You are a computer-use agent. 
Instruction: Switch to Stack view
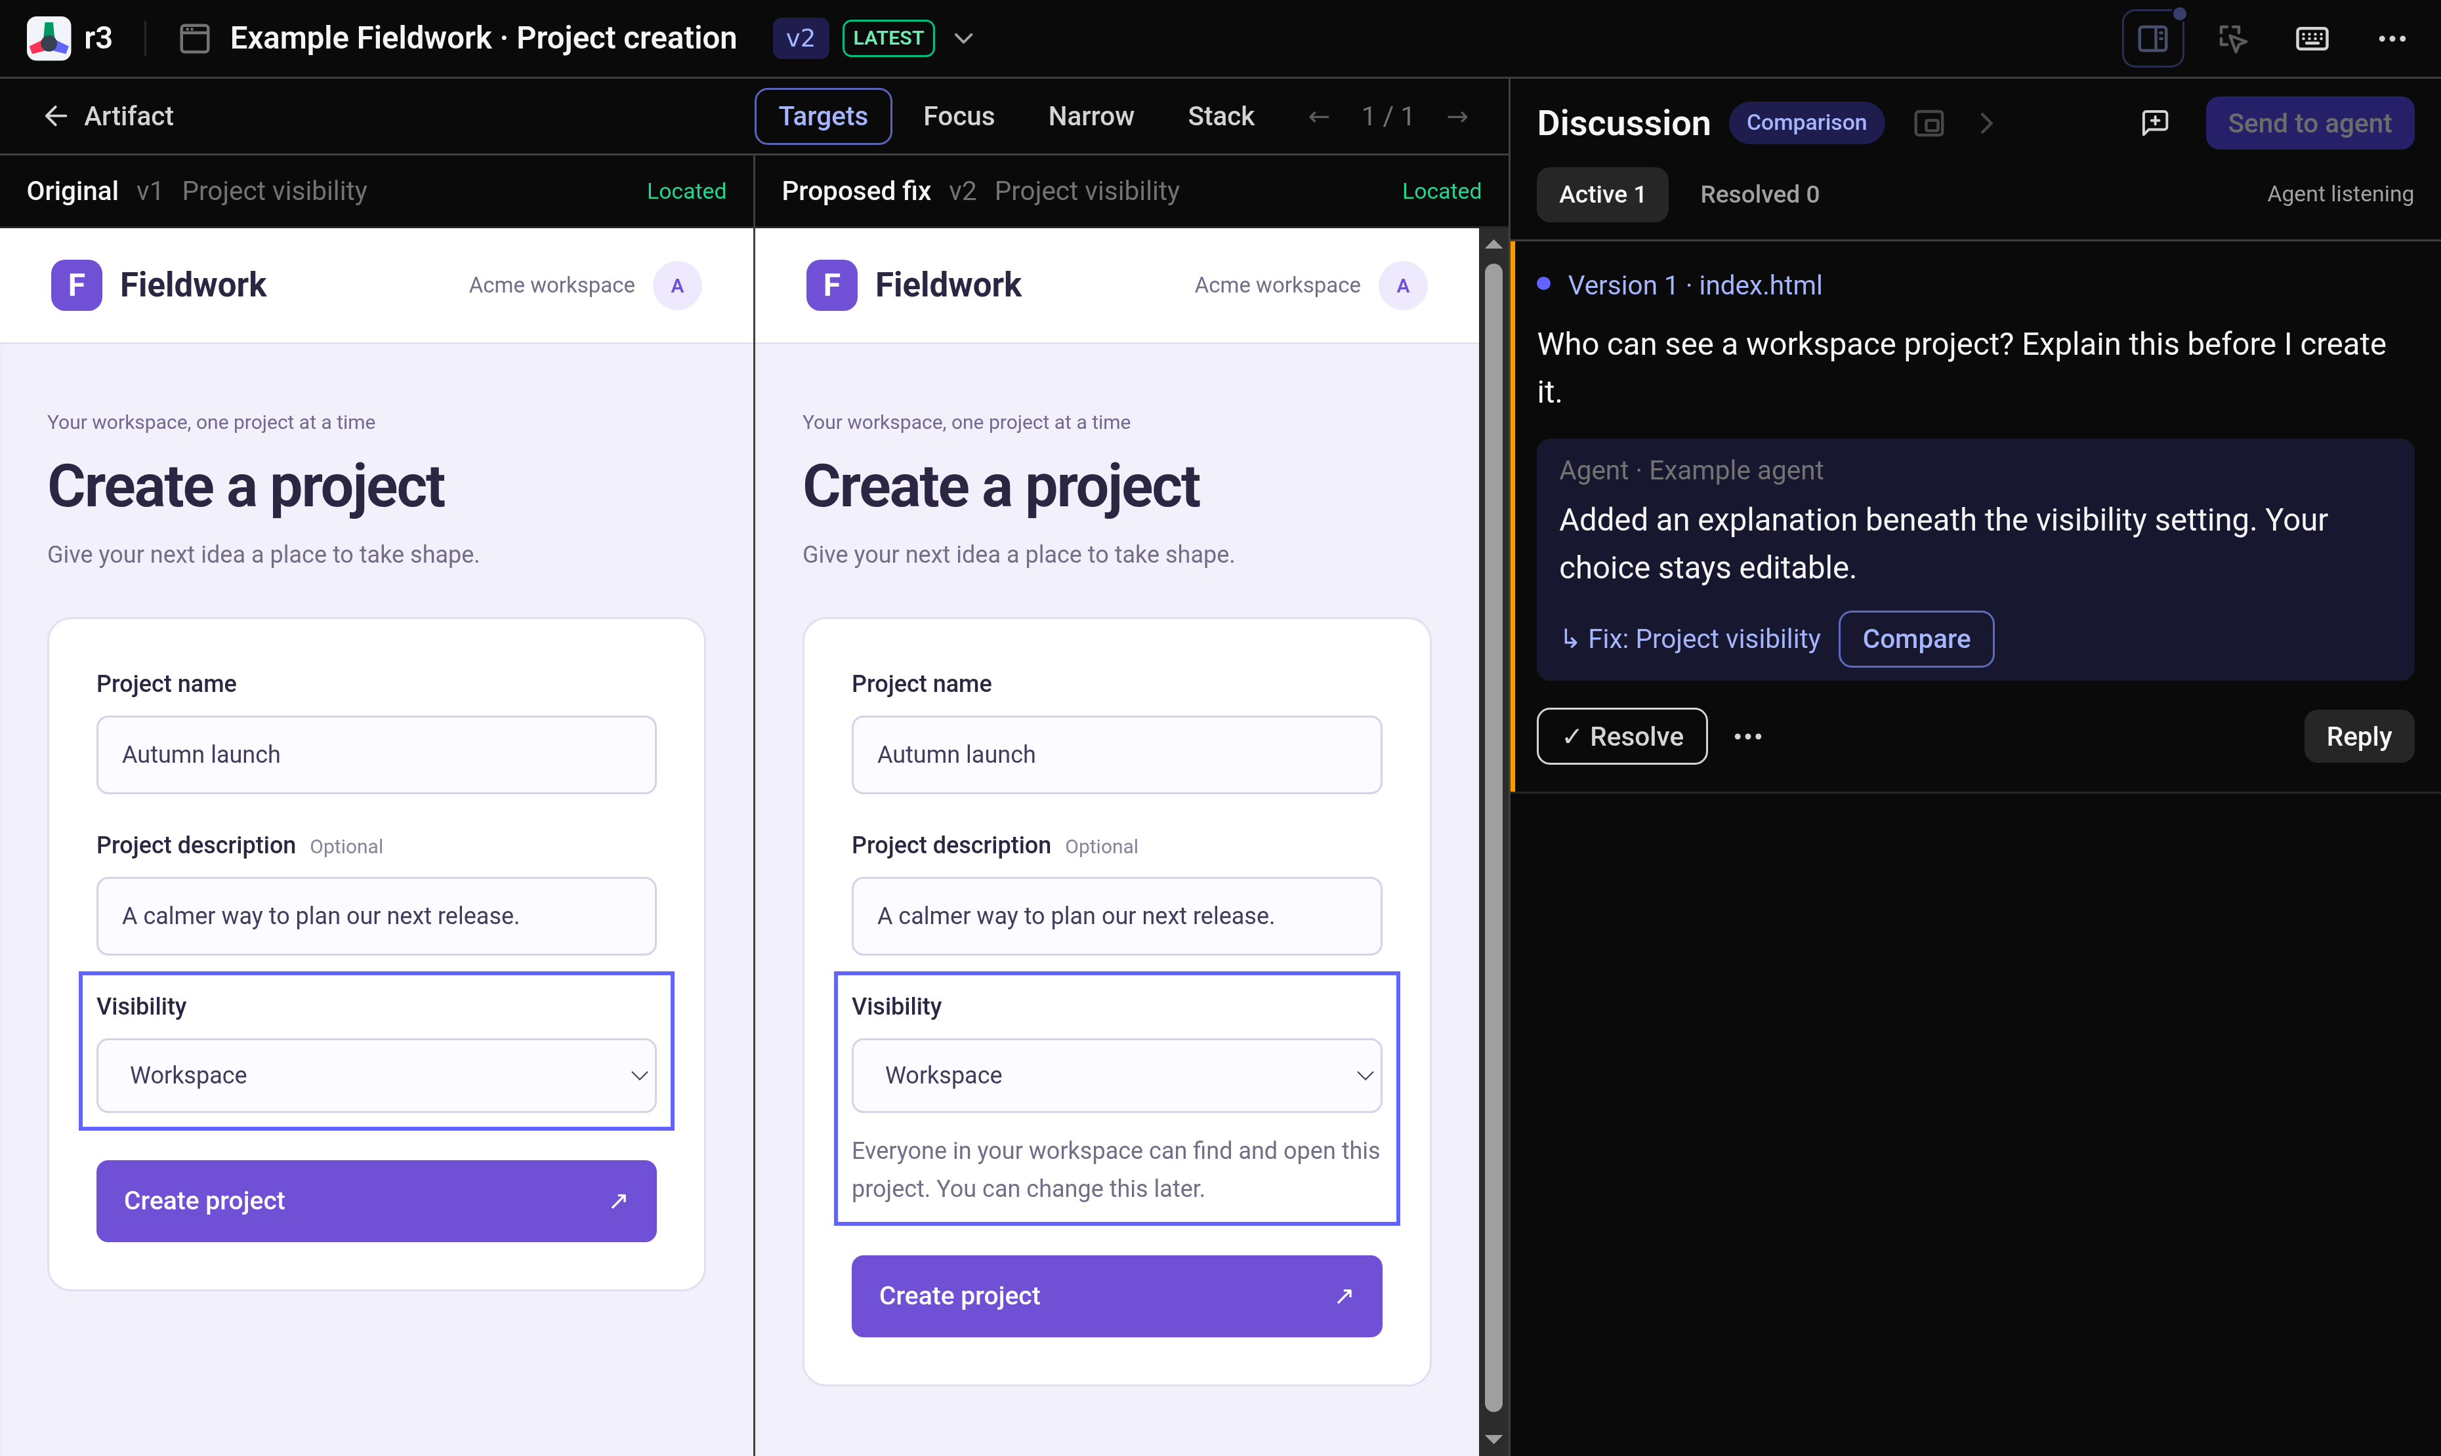(1220, 116)
